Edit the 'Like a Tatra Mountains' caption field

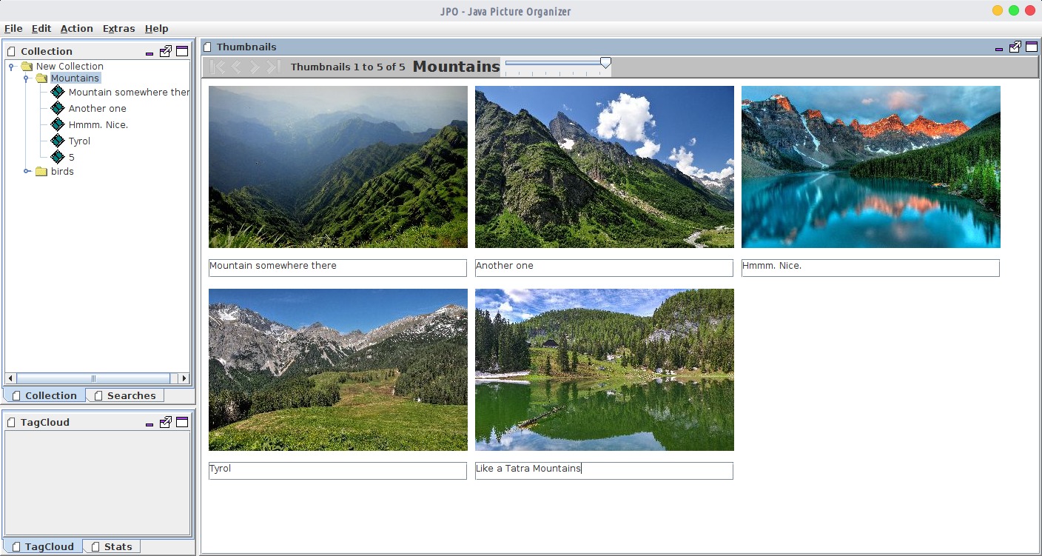pos(604,470)
